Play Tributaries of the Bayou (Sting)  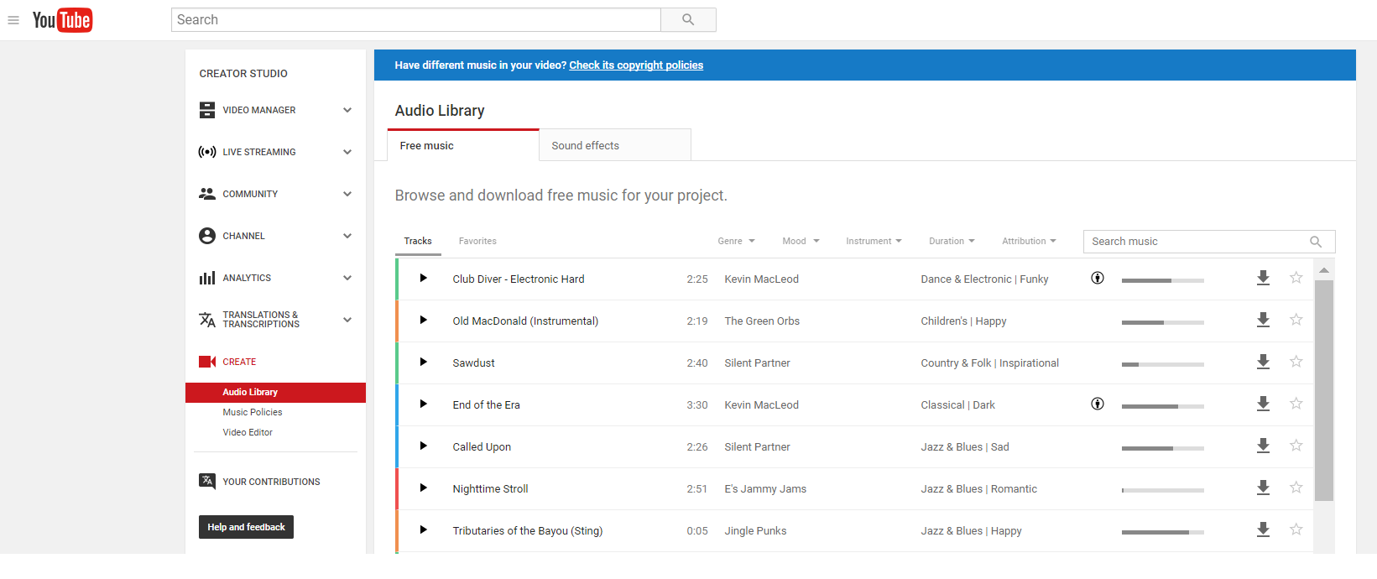click(423, 529)
